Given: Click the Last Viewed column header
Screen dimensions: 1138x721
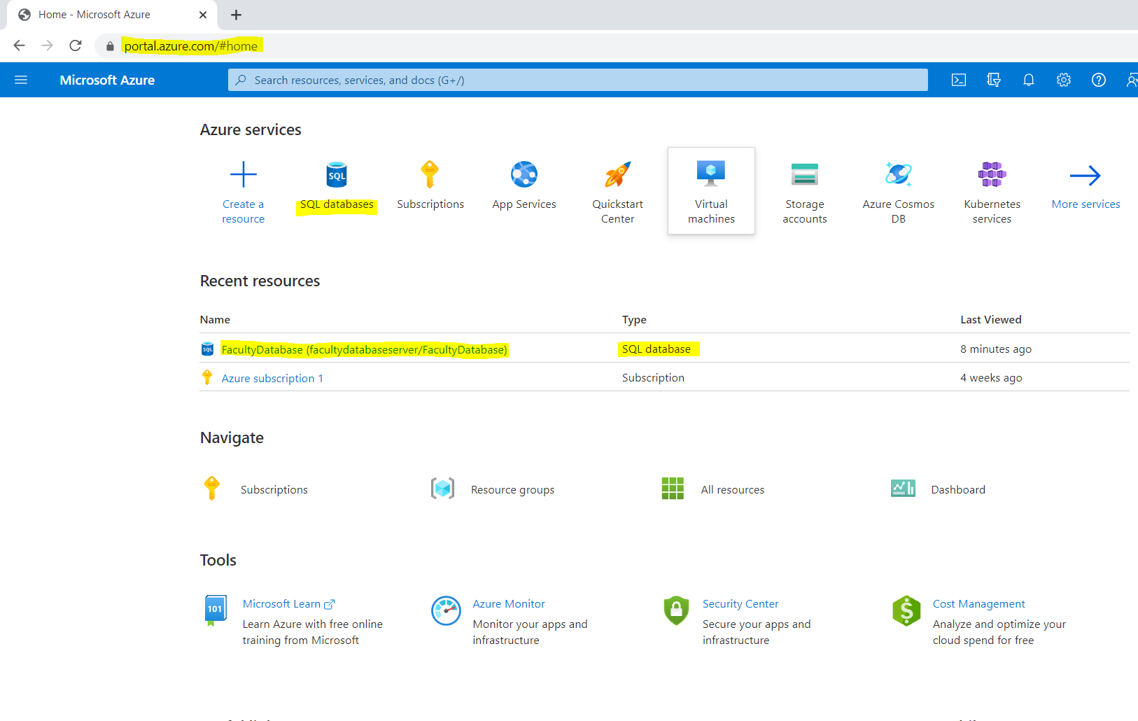Looking at the screenshot, I should [991, 319].
